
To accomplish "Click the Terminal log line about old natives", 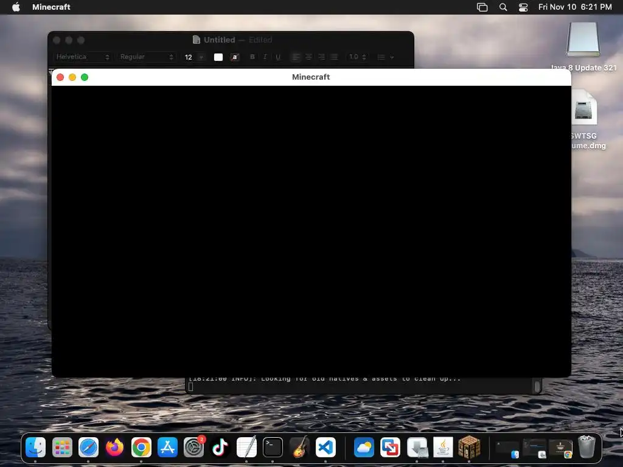I will click(x=324, y=379).
